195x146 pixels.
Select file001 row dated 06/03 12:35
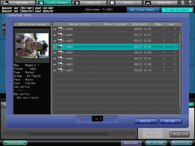[x=116, y=29]
